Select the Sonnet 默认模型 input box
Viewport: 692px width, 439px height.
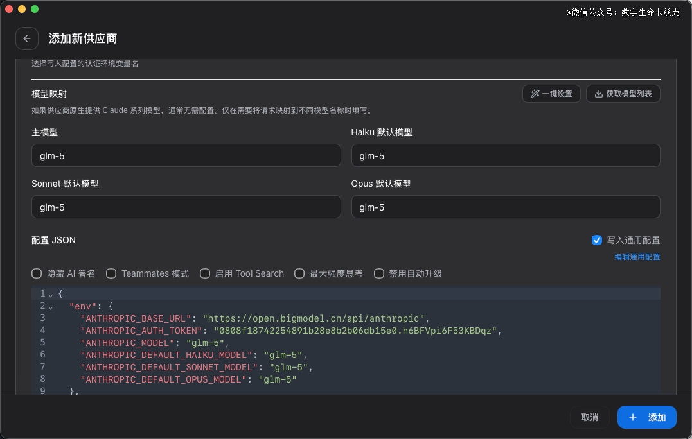[x=186, y=207]
